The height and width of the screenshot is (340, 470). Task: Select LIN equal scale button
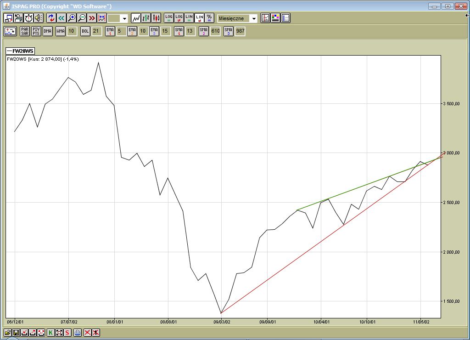(189, 18)
